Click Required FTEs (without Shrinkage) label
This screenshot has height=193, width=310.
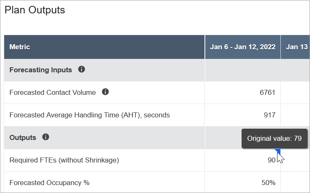tap(63, 160)
